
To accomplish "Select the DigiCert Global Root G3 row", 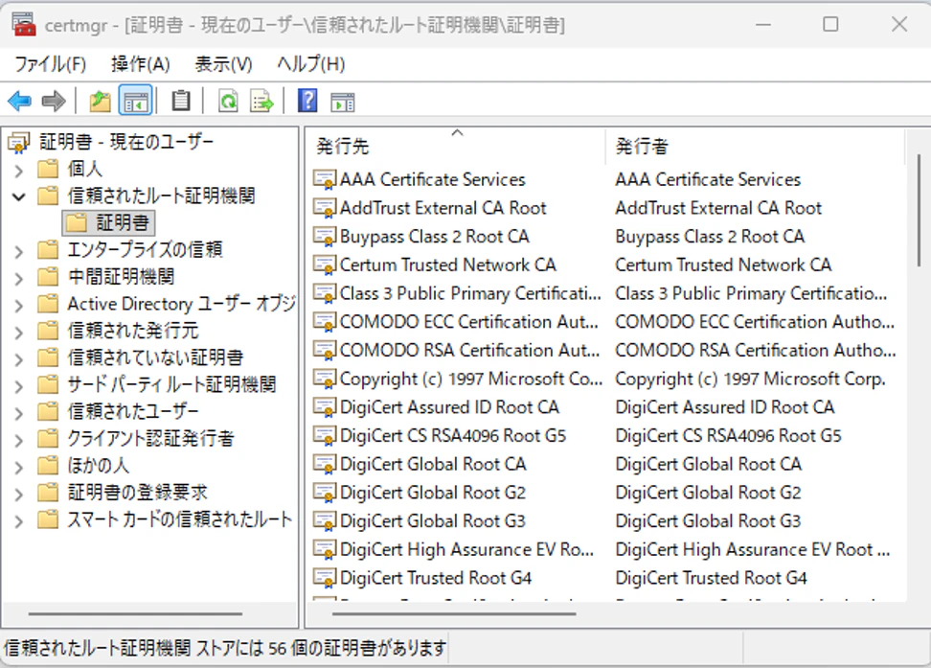I will (x=607, y=521).
